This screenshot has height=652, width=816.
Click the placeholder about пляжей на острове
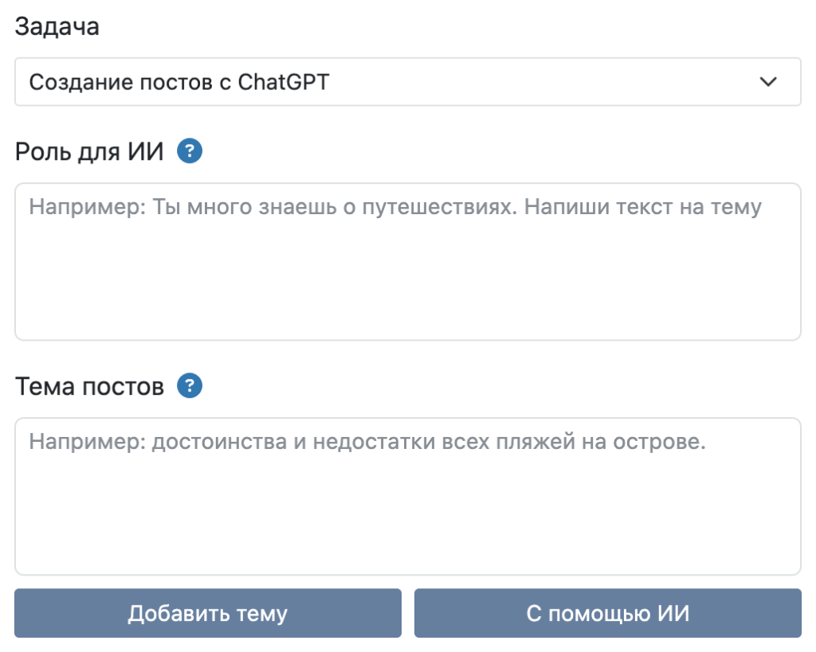pyautogui.click(x=367, y=442)
